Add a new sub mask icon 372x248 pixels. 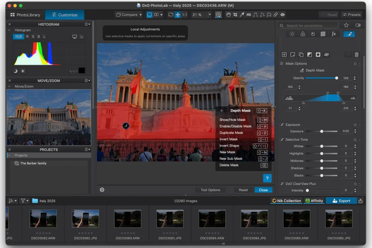coord(292,55)
